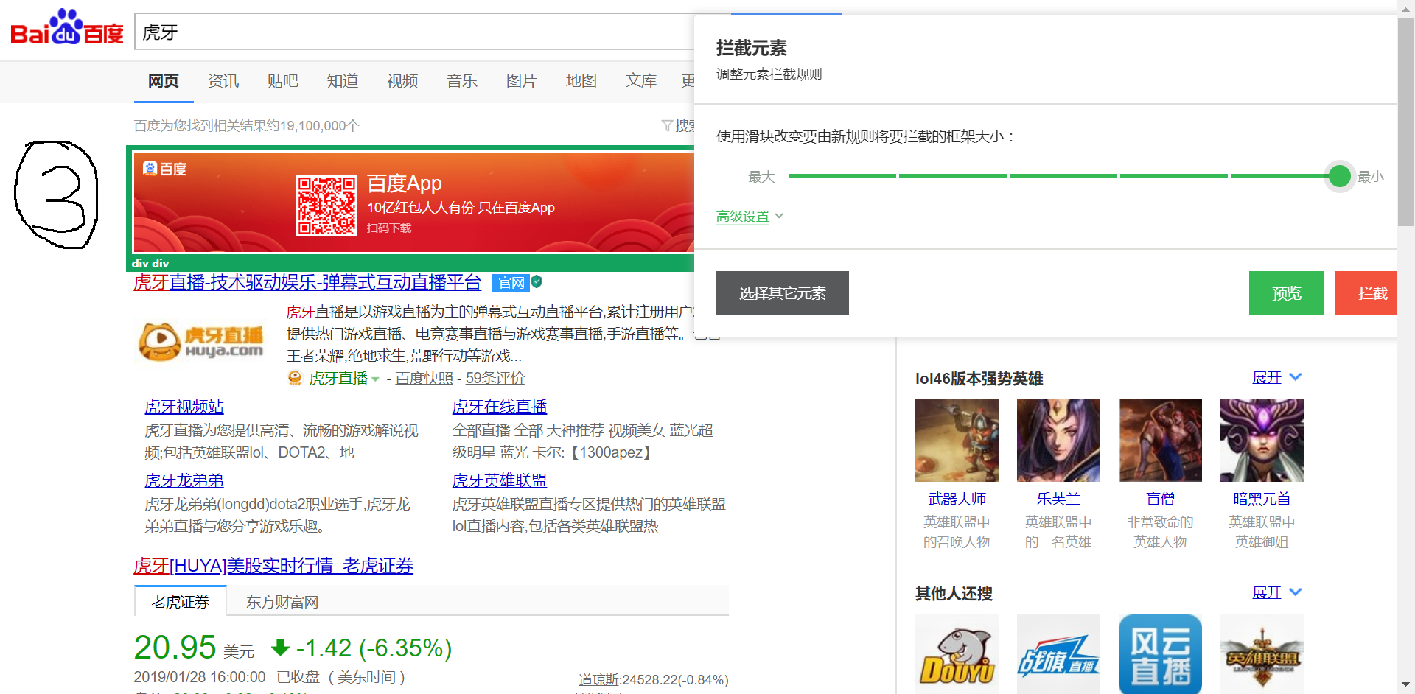
Task: Click the search box containing 虎牙
Action: click(414, 32)
